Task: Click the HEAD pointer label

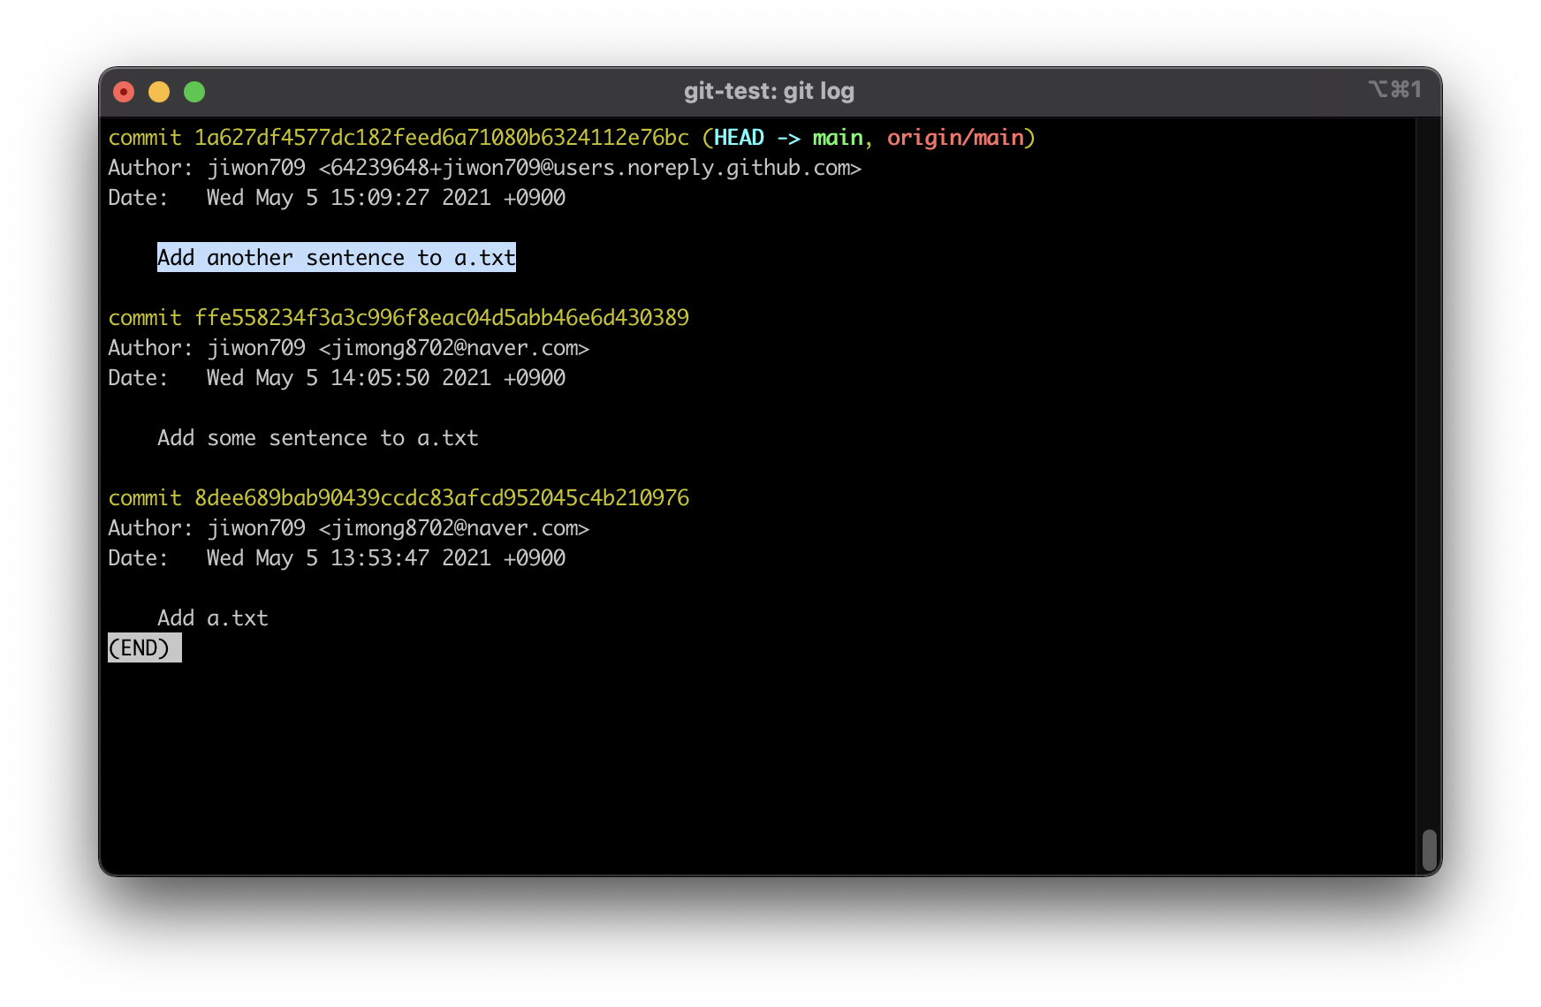Action: [739, 138]
